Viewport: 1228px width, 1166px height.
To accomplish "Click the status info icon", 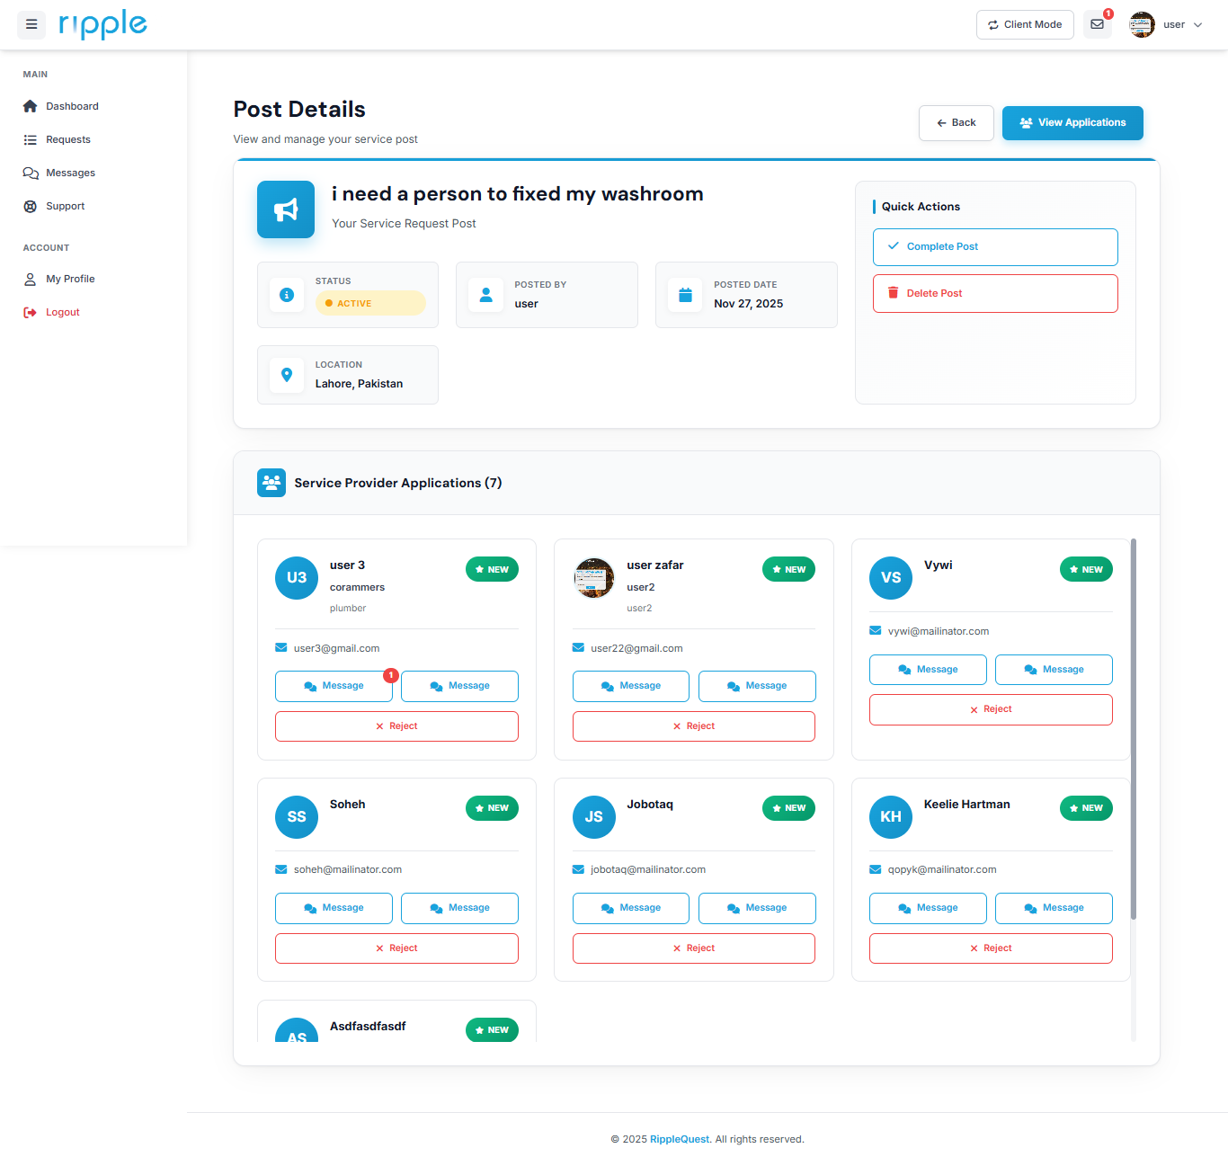I will (287, 295).
